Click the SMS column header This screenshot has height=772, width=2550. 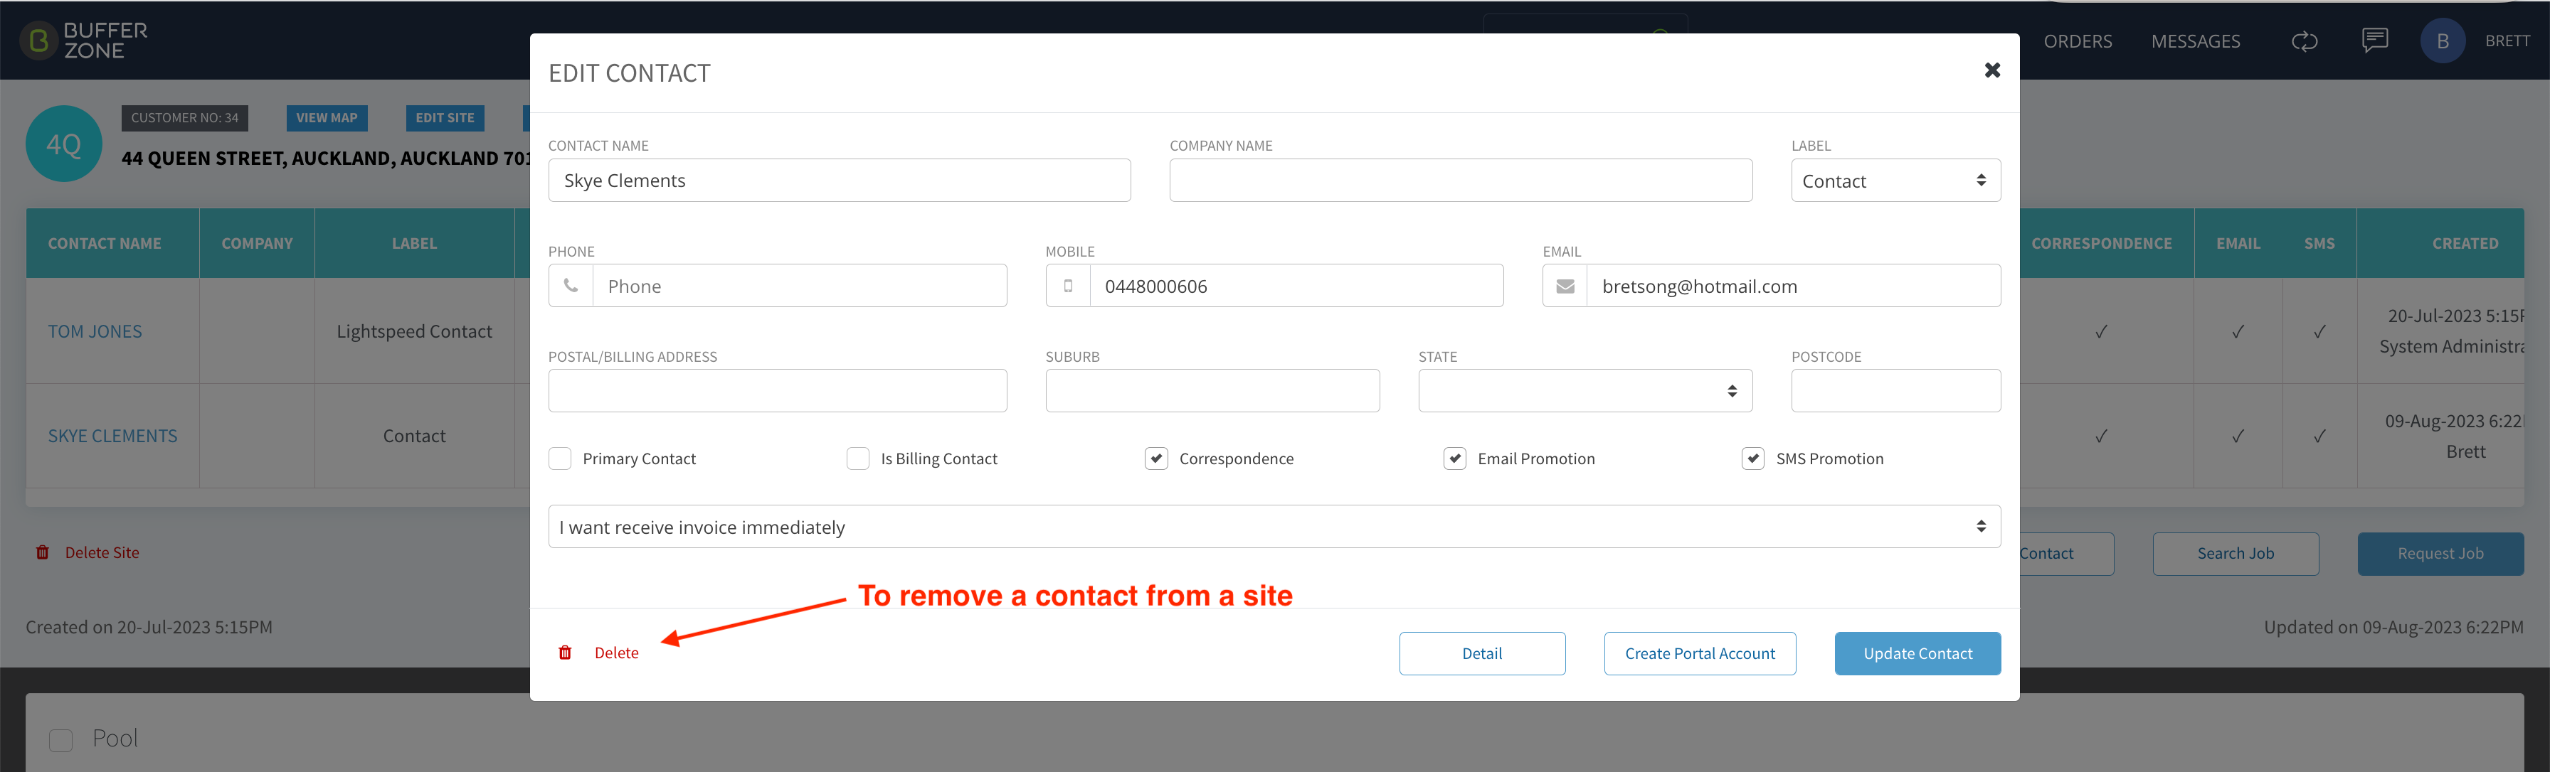pos(2319,243)
